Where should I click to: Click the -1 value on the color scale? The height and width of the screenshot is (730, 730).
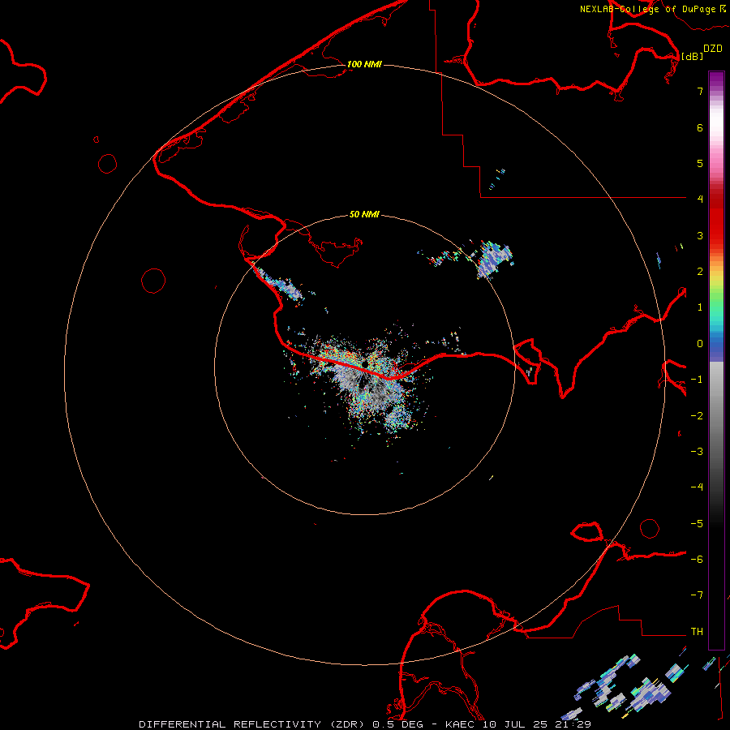(x=697, y=380)
